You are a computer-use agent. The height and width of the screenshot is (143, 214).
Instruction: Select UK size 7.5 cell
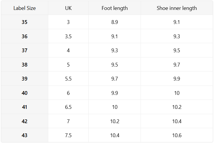(68, 135)
